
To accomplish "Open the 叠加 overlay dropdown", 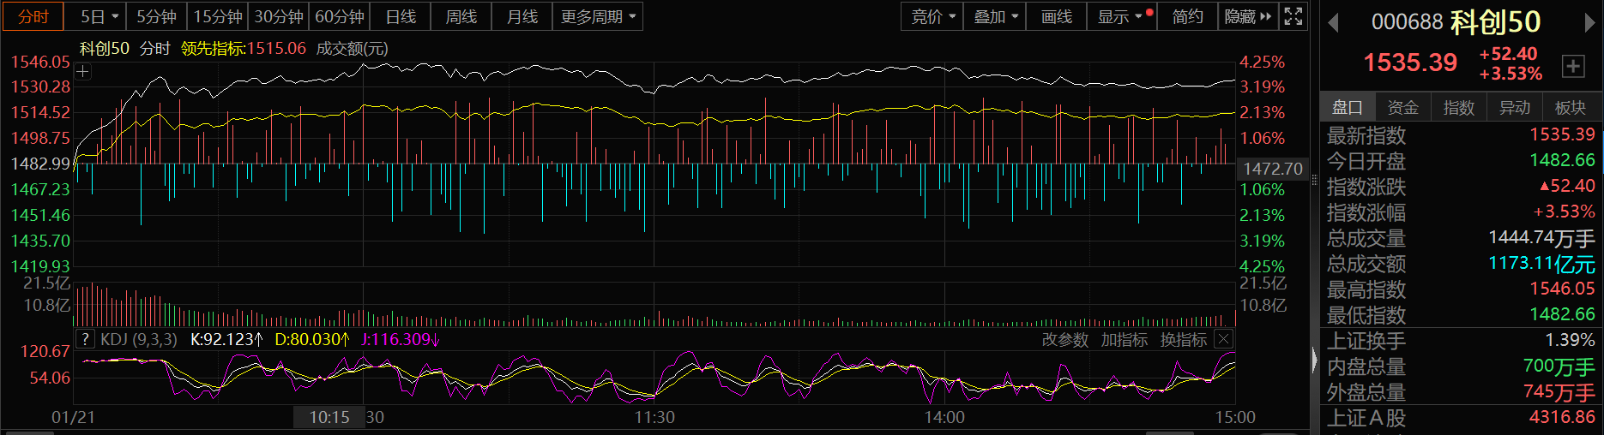I will click(995, 16).
